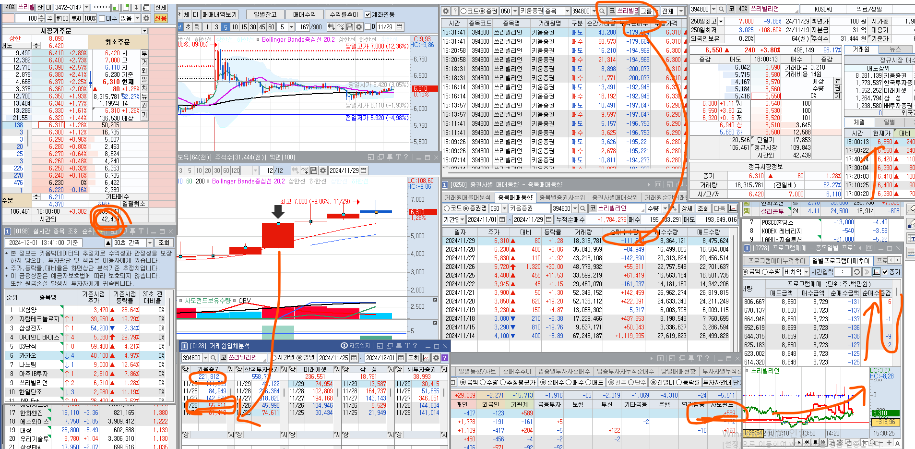Click help question mark in 0128 title bar
The width and height of the screenshot is (915, 449).
[415, 346]
